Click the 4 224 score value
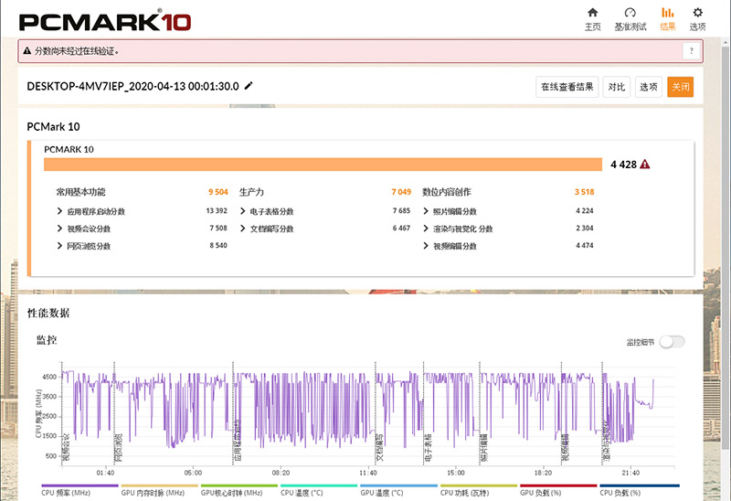Image resolution: width=731 pixels, height=501 pixels. point(585,211)
